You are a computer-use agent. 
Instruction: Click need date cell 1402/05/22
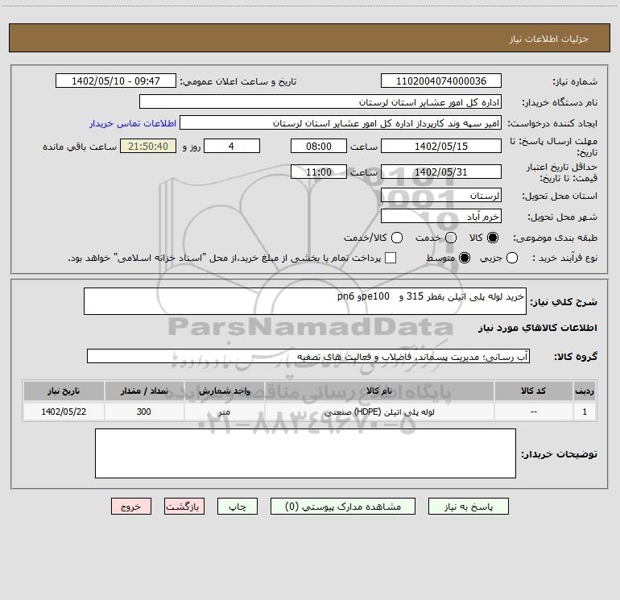click(64, 412)
